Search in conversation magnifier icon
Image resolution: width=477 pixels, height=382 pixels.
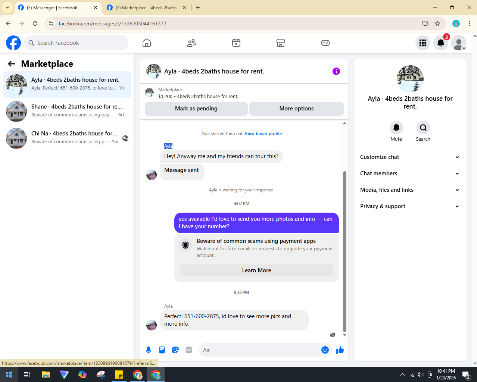point(423,128)
